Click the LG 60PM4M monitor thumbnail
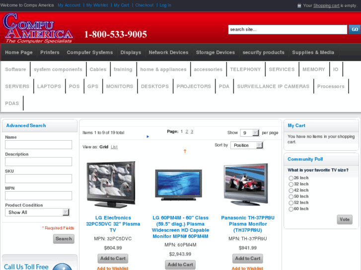 (179, 185)
